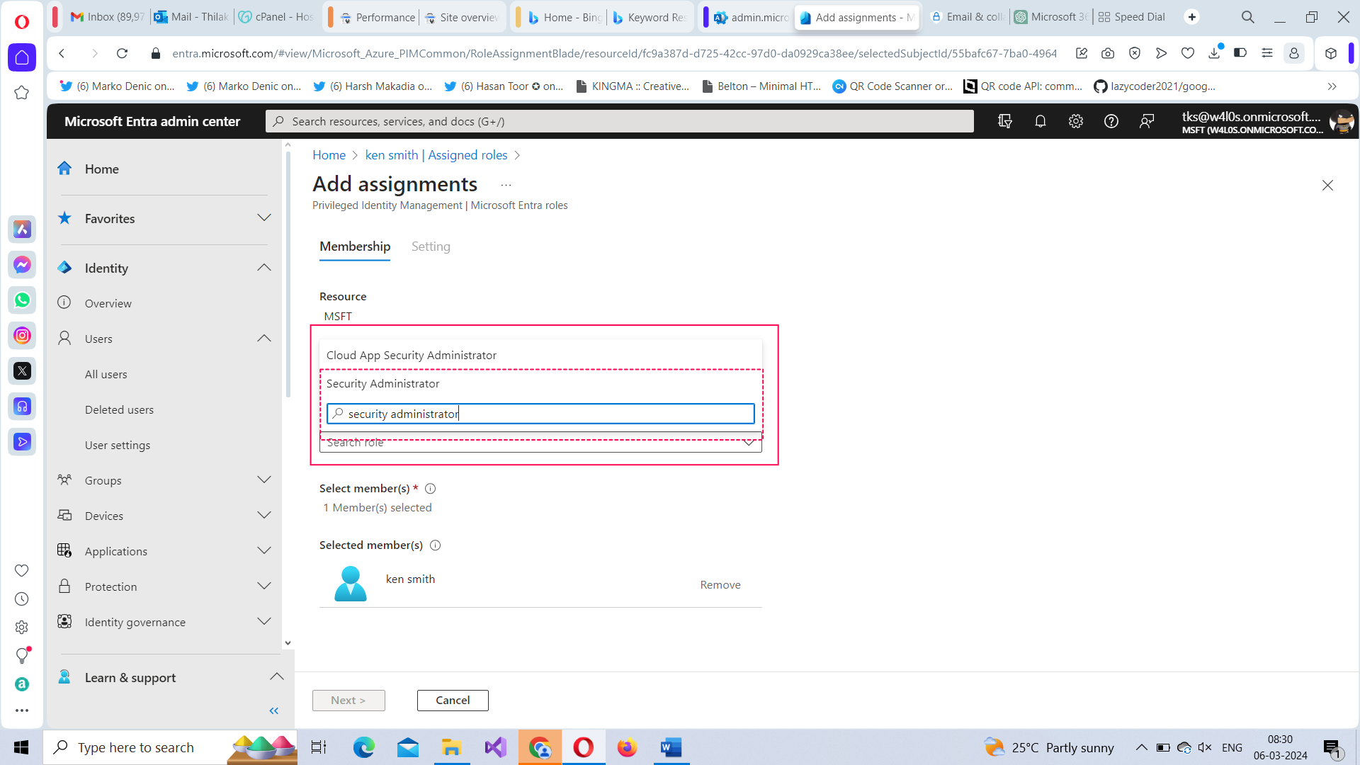The width and height of the screenshot is (1360, 765).
Task: Click the role search input field
Action: (540, 414)
